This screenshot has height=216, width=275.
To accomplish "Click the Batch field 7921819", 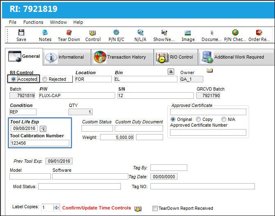I will click(22, 95).
